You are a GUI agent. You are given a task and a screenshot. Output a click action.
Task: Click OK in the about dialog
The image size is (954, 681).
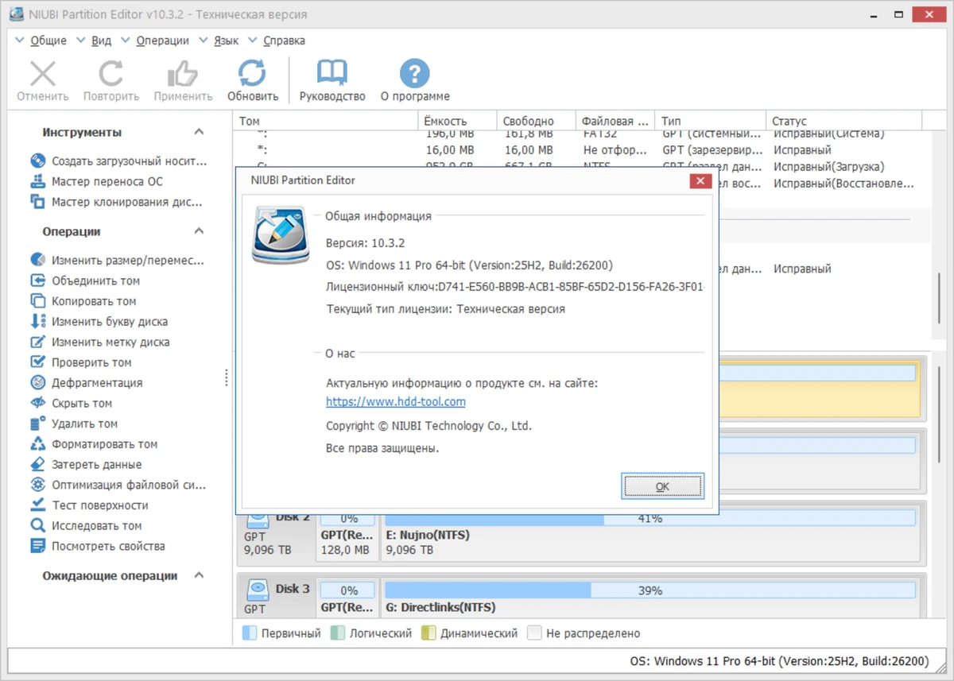662,486
